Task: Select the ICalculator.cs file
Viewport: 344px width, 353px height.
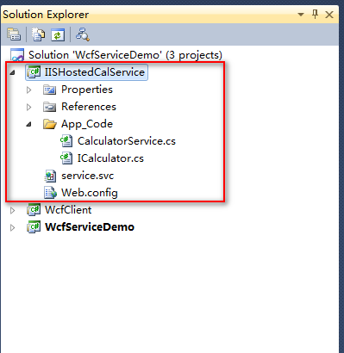Action: (x=110, y=158)
